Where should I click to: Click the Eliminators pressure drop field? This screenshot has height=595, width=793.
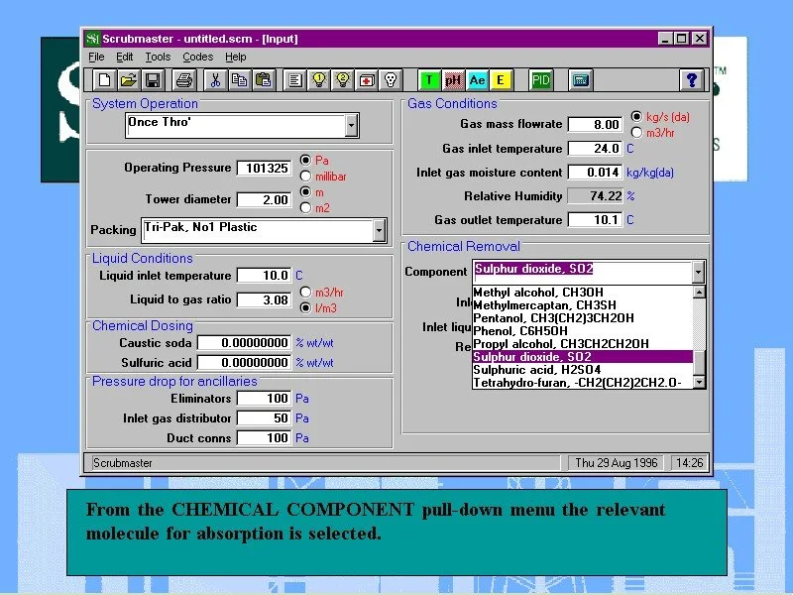coord(264,399)
